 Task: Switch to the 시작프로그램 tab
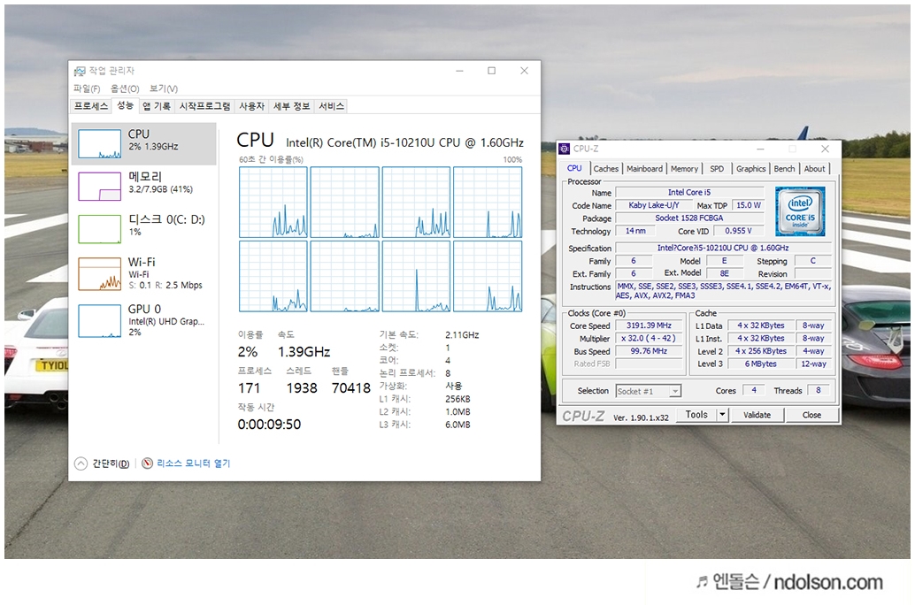point(204,106)
